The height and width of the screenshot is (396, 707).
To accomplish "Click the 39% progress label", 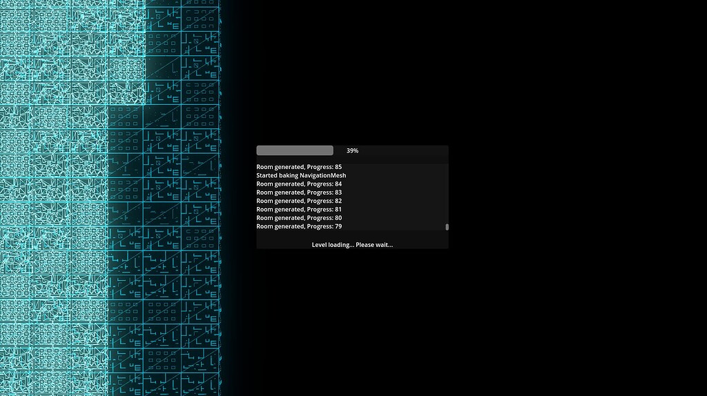I will click(x=352, y=150).
